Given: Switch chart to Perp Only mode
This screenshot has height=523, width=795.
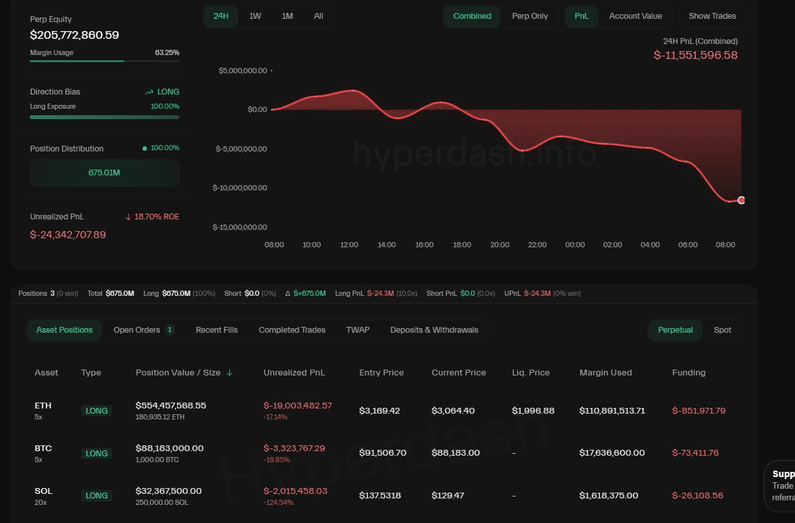Looking at the screenshot, I should click(529, 16).
